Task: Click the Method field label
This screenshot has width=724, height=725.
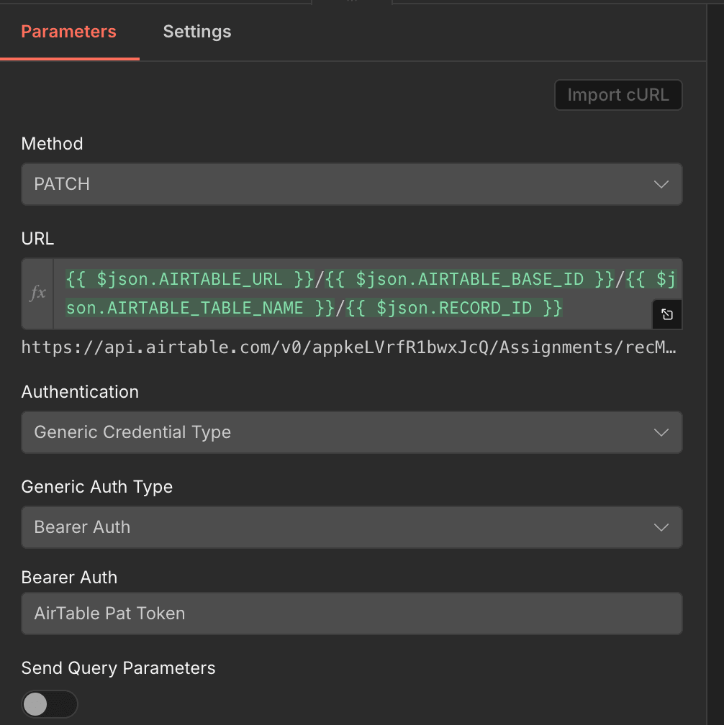Action: [x=53, y=144]
